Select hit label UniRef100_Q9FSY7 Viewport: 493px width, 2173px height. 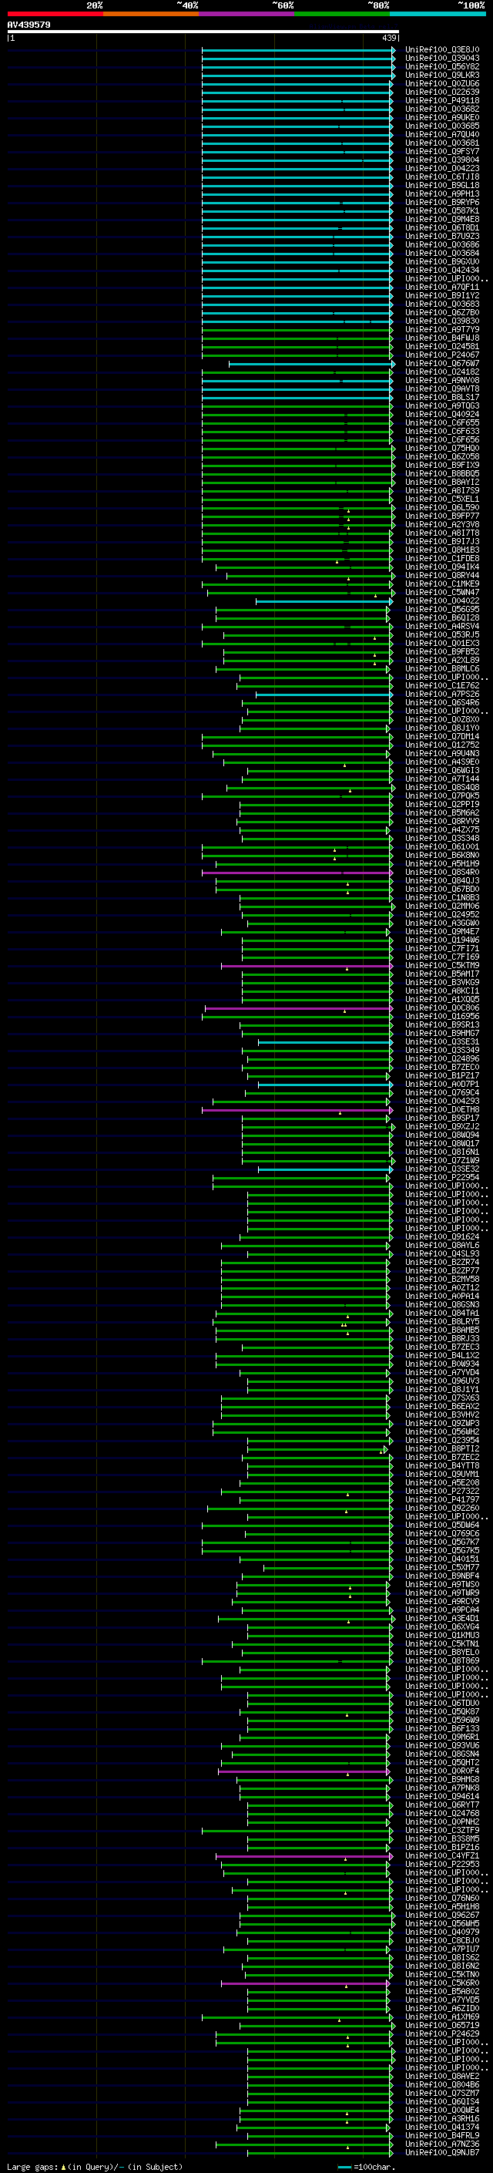click(441, 152)
